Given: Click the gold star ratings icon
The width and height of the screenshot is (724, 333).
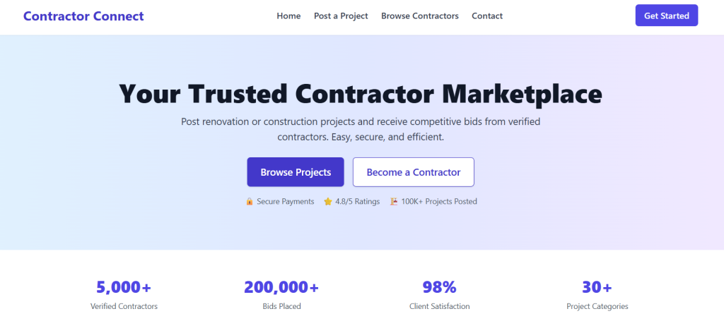Looking at the screenshot, I should point(328,201).
